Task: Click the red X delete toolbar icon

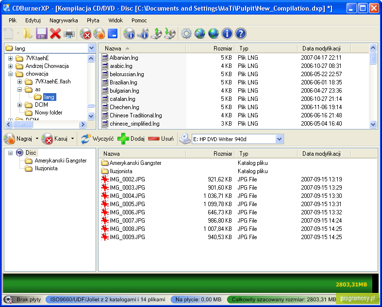Action: point(55,33)
